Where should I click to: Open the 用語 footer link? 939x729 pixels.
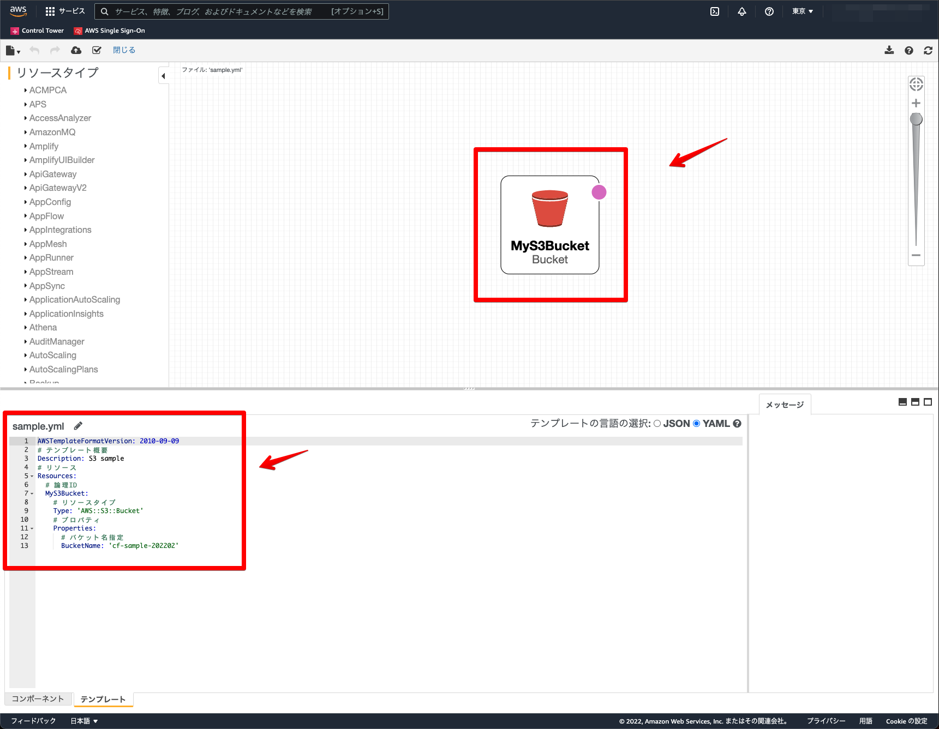(x=866, y=721)
